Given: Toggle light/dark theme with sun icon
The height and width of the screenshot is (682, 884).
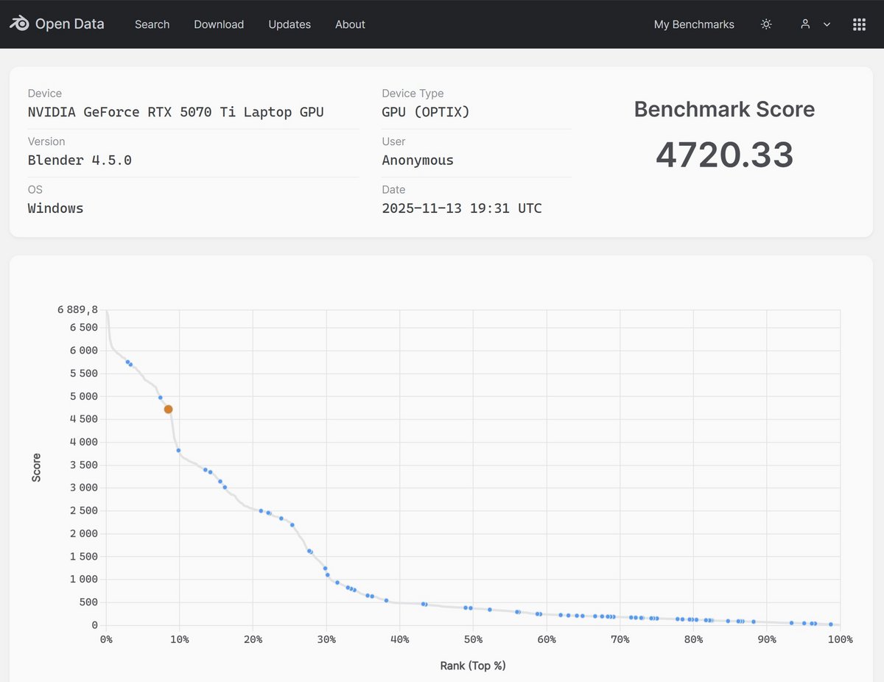Looking at the screenshot, I should (766, 24).
